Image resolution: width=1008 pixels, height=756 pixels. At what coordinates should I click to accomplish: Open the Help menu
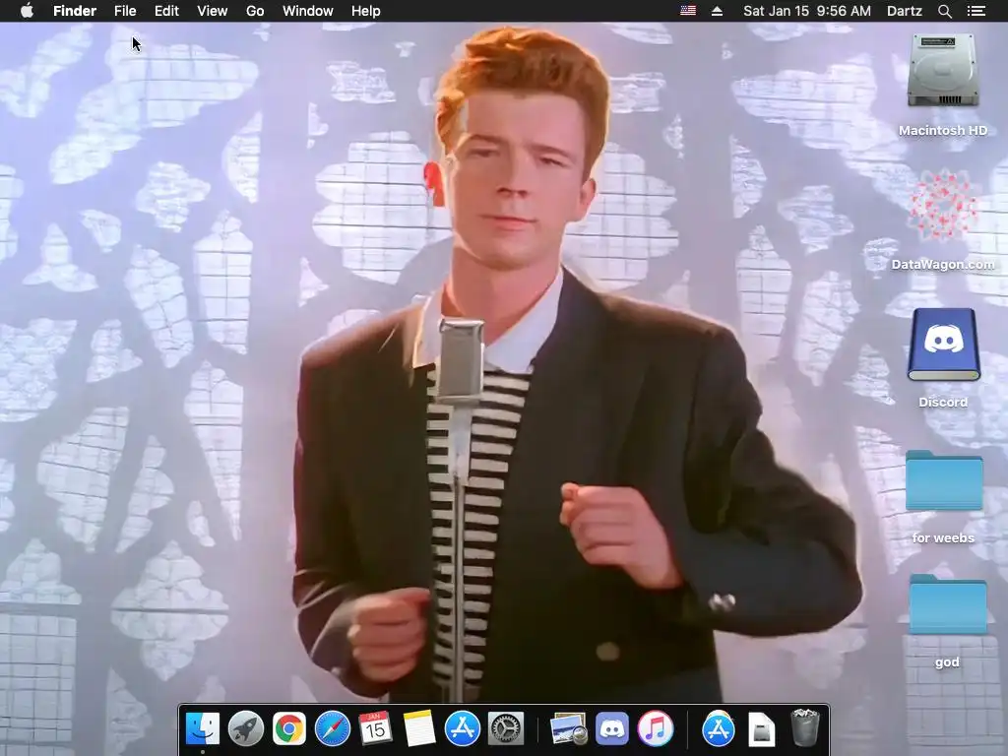coord(366,11)
